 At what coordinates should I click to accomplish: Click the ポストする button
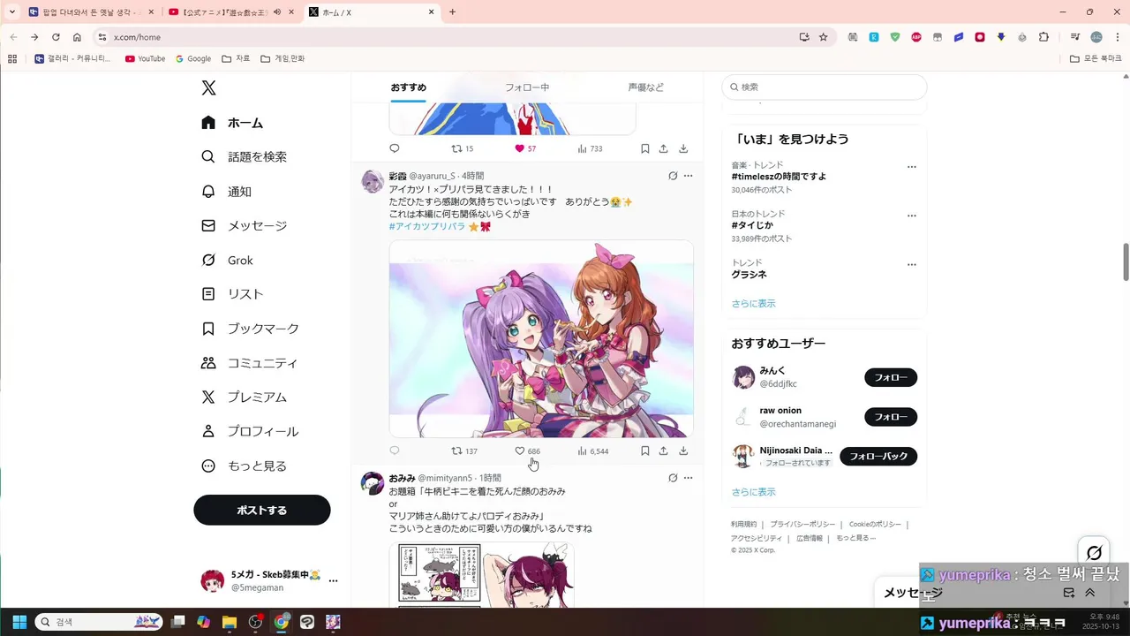tap(262, 510)
